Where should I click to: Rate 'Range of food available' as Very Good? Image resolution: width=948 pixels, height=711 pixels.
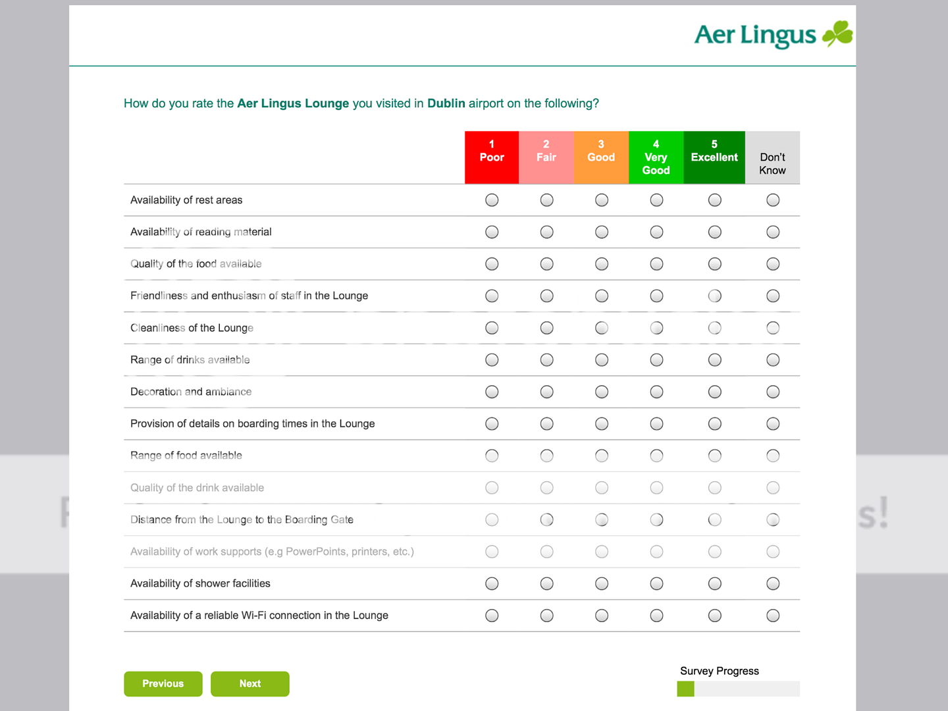pos(656,455)
